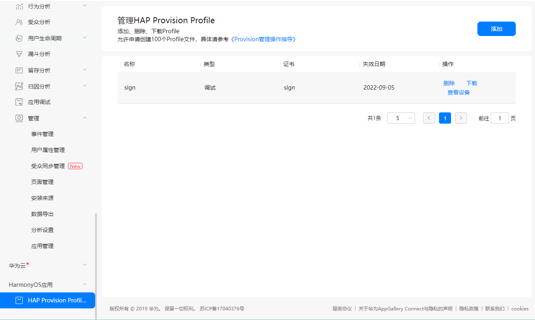Click the 用户生命周期 pulse icon
The width and height of the screenshot is (535, 320).
(x=19, y=38)
